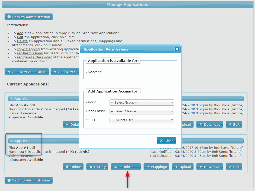Open the Select Class dropdown
The height and width of the screenshot is (191, 255).
coord(142,111)
